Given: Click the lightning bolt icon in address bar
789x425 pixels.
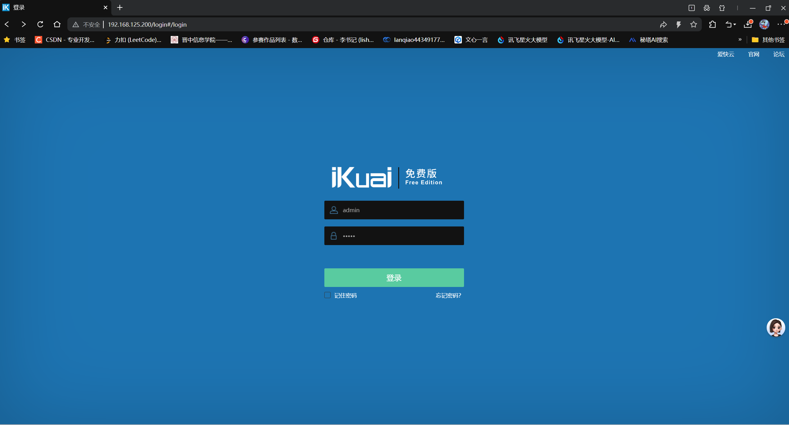Looking at the screenshot, I should 679,25.
